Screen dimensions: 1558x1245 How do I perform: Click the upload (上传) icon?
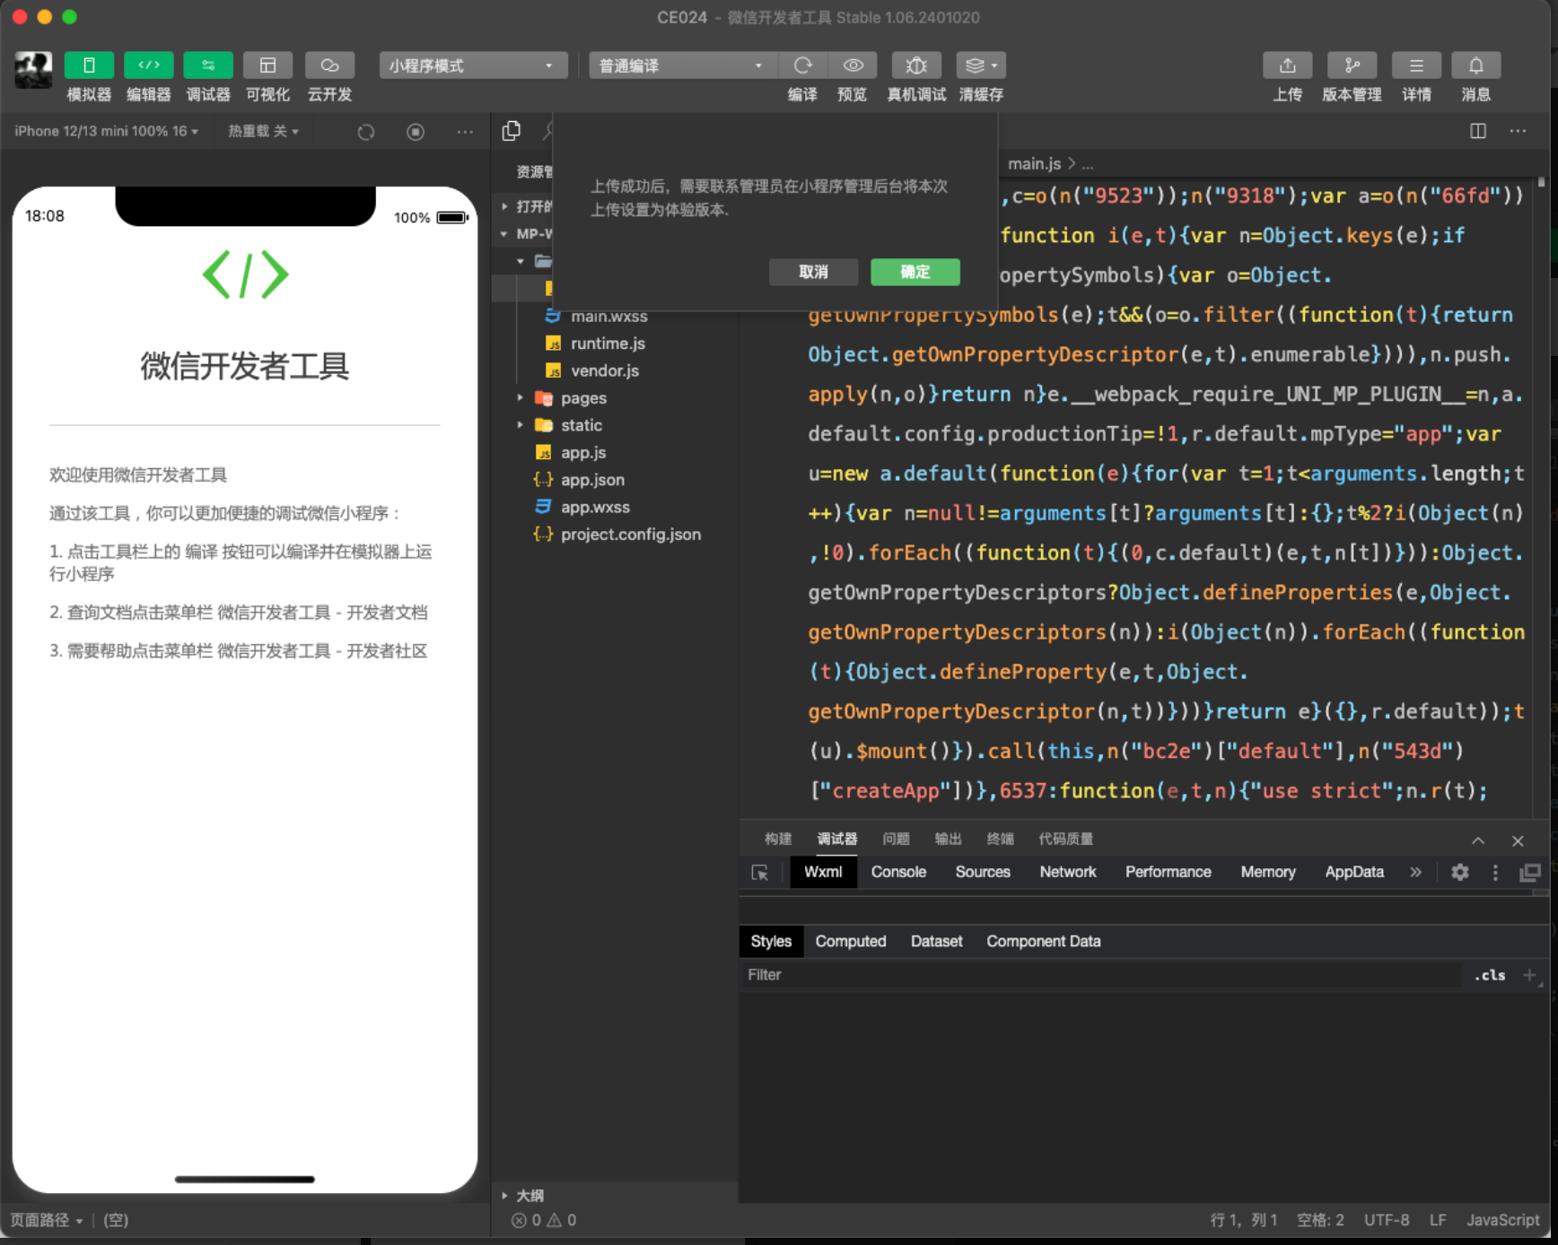click(x=1287, y=65)
